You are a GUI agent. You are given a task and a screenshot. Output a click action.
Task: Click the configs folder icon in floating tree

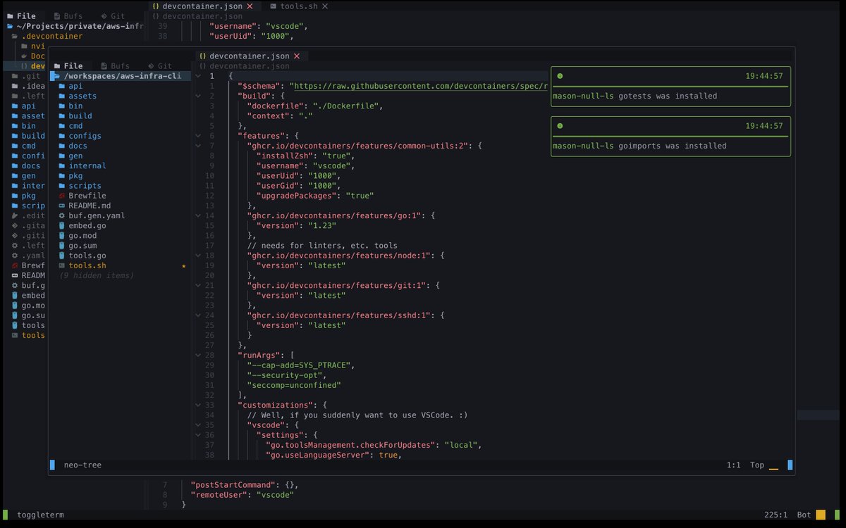pyautogui.click(x=62, y=136)
